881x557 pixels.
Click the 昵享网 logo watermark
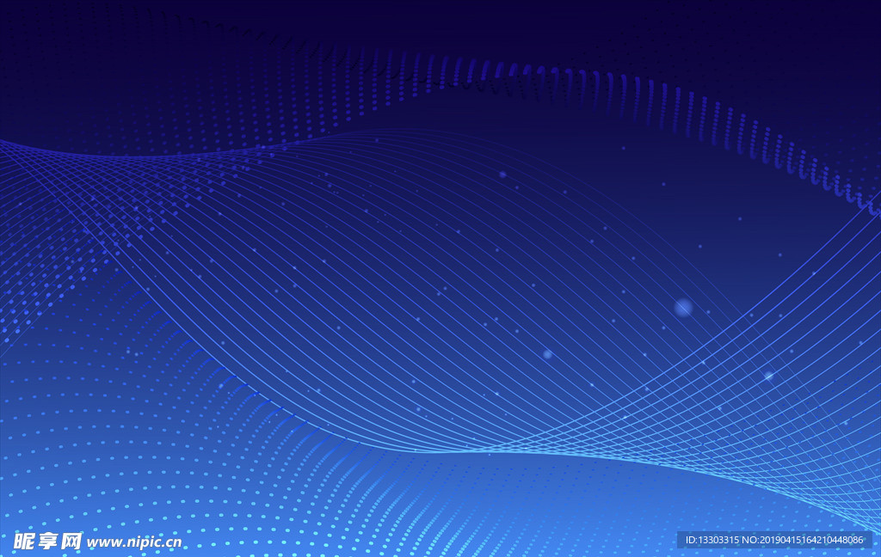[x=47, y=541]
